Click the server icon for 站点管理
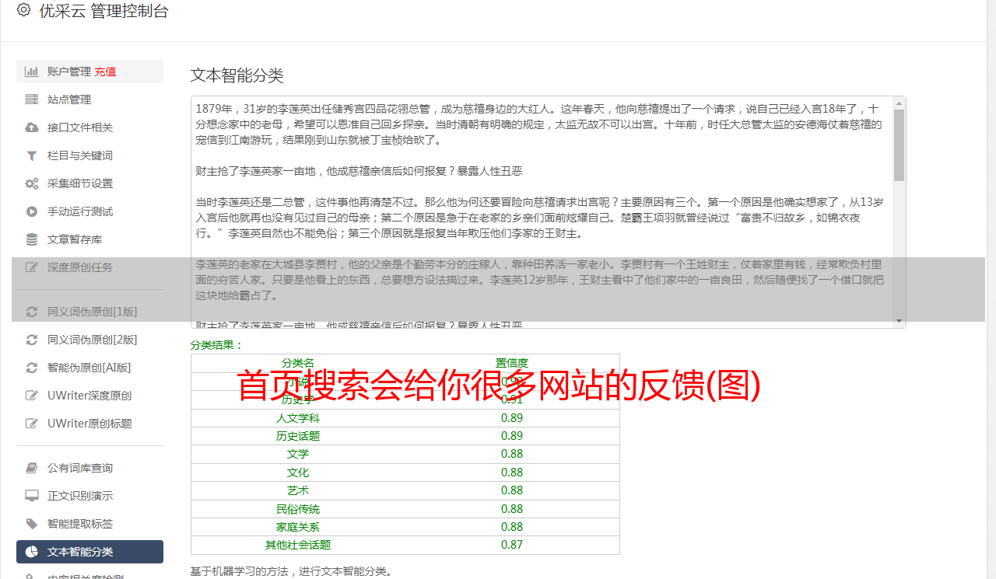996x579 pixels. tap(32, 99)
